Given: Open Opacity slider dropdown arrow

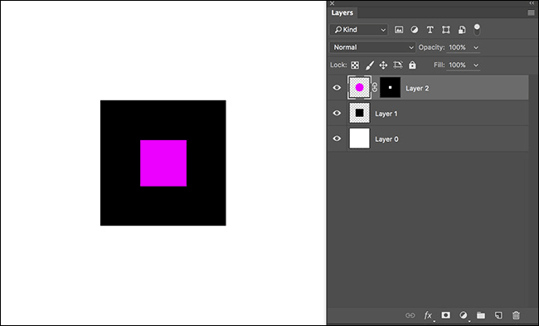Looking at the screenshot, I should (x=476, y=47).
